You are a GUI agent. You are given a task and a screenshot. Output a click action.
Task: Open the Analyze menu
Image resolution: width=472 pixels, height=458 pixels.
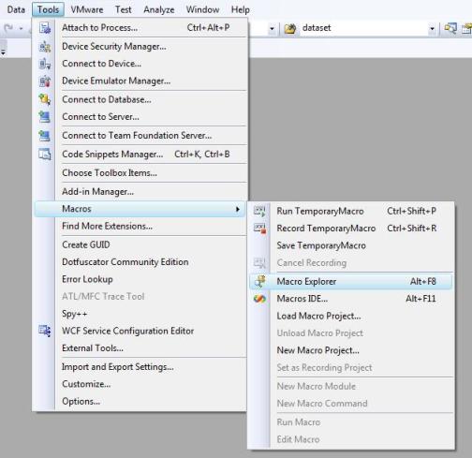(159, 9)
